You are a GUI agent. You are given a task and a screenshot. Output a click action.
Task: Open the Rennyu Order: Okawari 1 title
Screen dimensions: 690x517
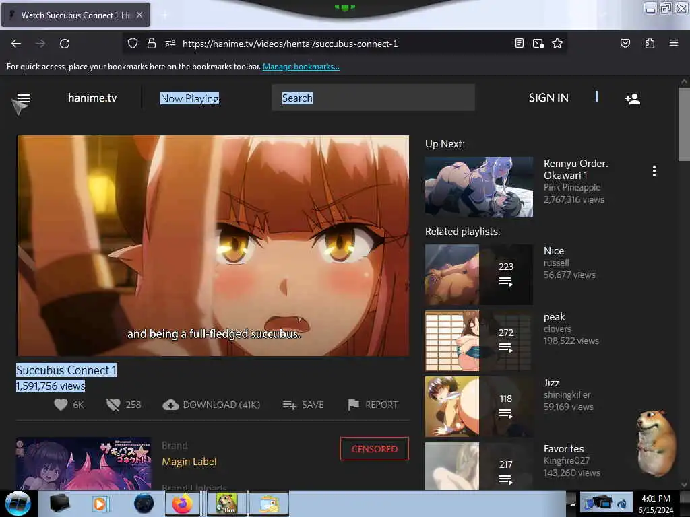[x=575, y=169]
